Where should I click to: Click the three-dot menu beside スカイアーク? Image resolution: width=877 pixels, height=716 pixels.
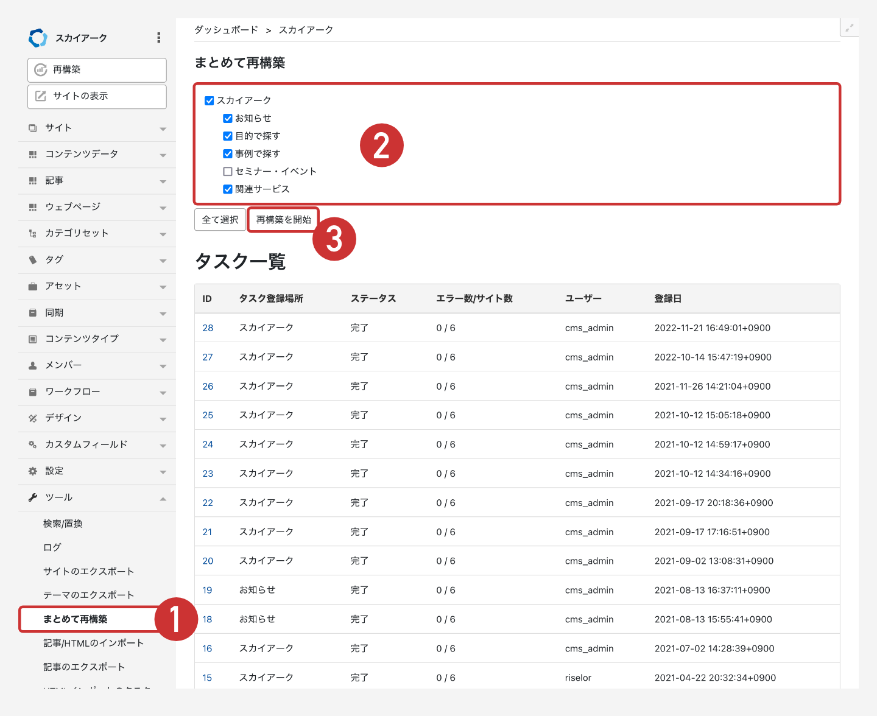[158, 38]
